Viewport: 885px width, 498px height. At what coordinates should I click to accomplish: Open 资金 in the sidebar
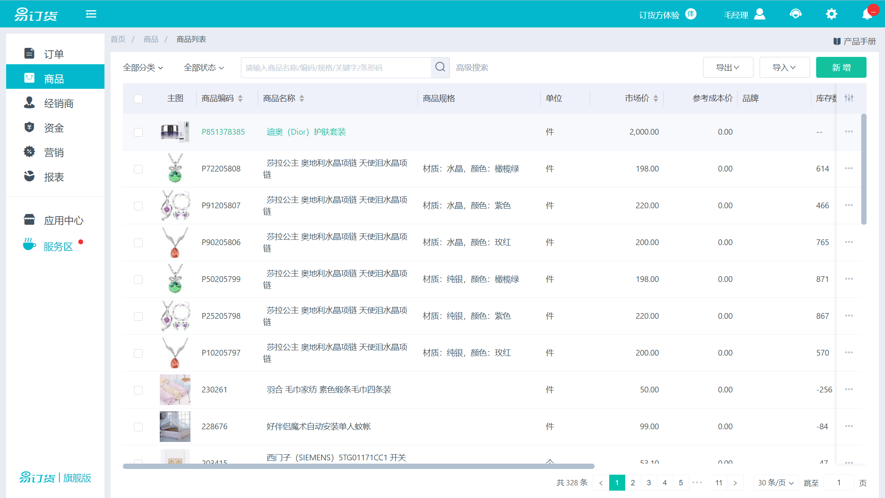[x=55, y=127]
